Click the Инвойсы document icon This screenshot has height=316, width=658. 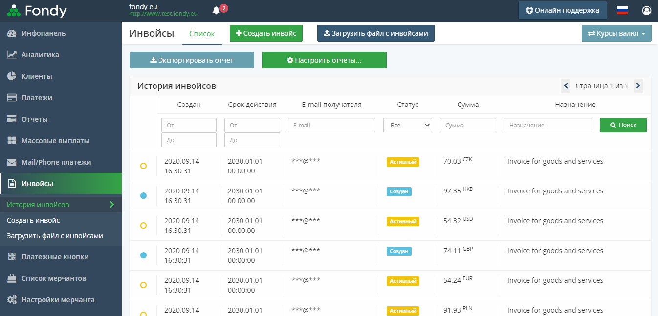coord(12,184)
